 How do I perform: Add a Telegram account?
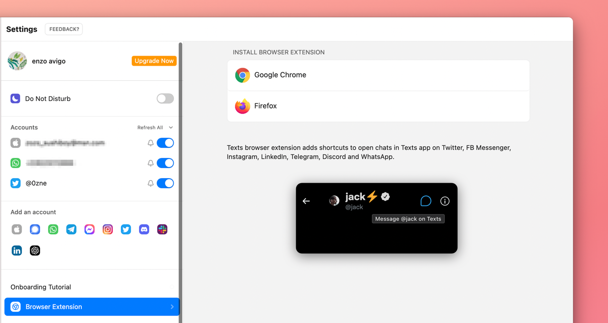click(x=71, y=230)
